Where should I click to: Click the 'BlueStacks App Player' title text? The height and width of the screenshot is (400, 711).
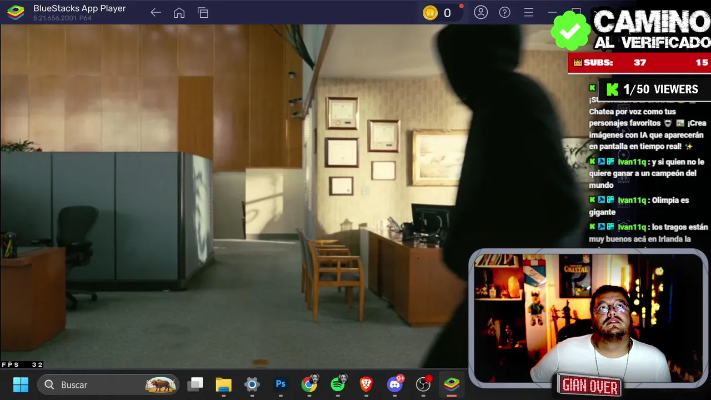pos(79,8)
